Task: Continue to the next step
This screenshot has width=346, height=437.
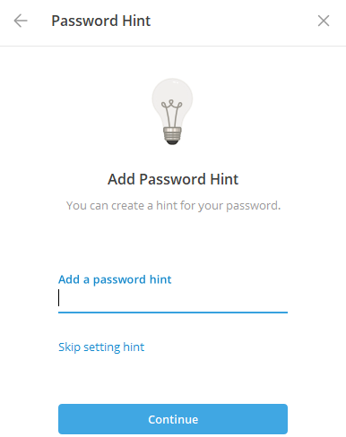Action: [173, 419]
